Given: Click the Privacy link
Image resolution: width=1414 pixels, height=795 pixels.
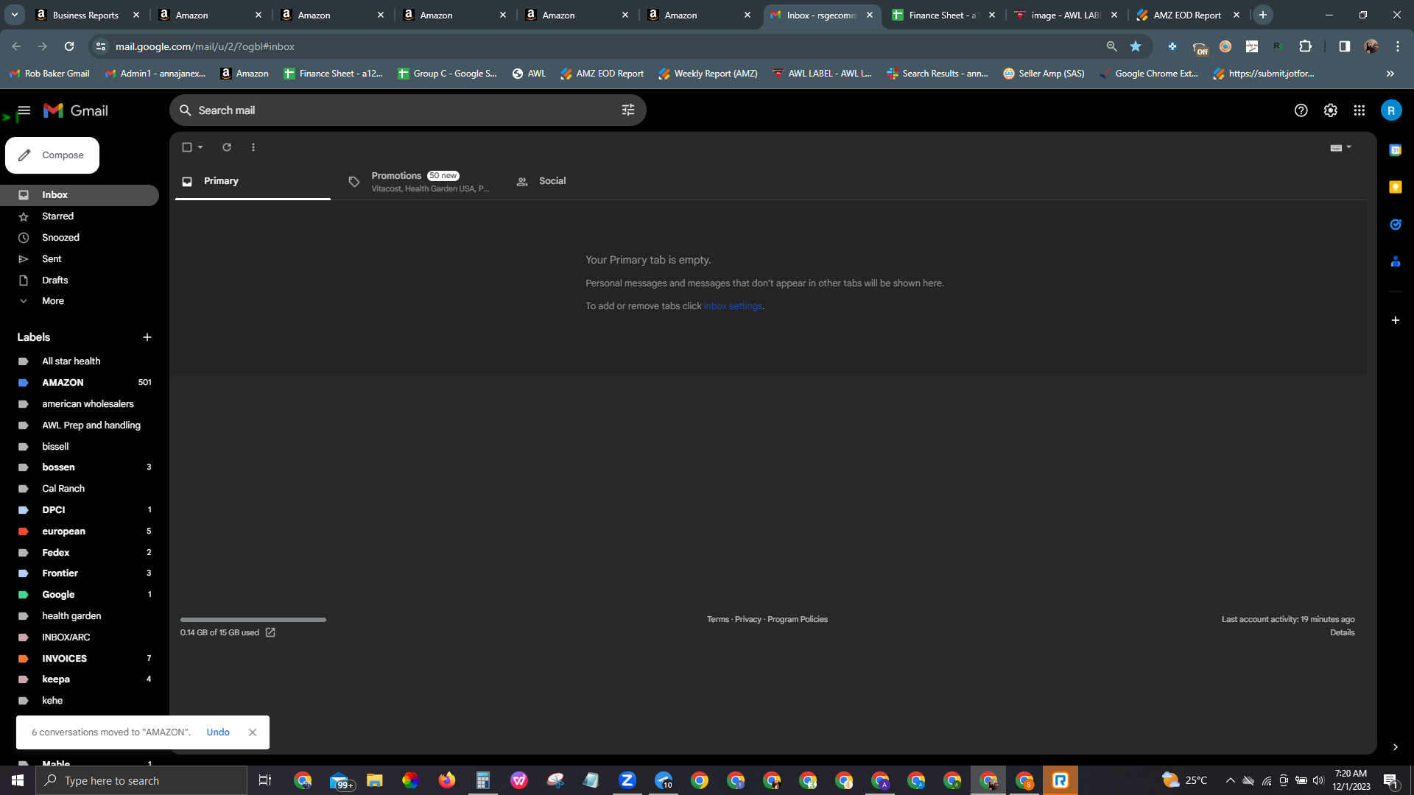Looking at the screenshot, I should pos(748,620).
